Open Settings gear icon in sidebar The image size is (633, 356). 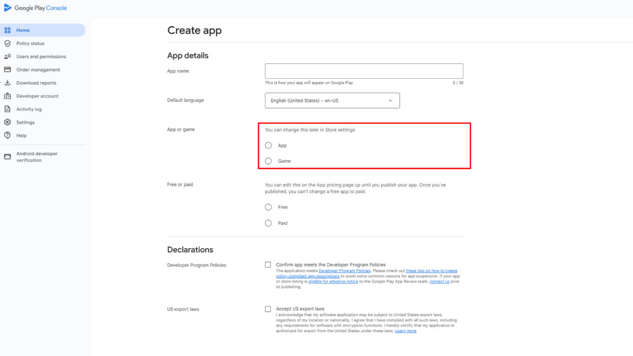(7, 123)
